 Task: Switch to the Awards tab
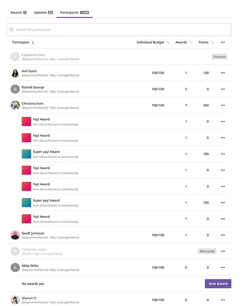(18, 13)
